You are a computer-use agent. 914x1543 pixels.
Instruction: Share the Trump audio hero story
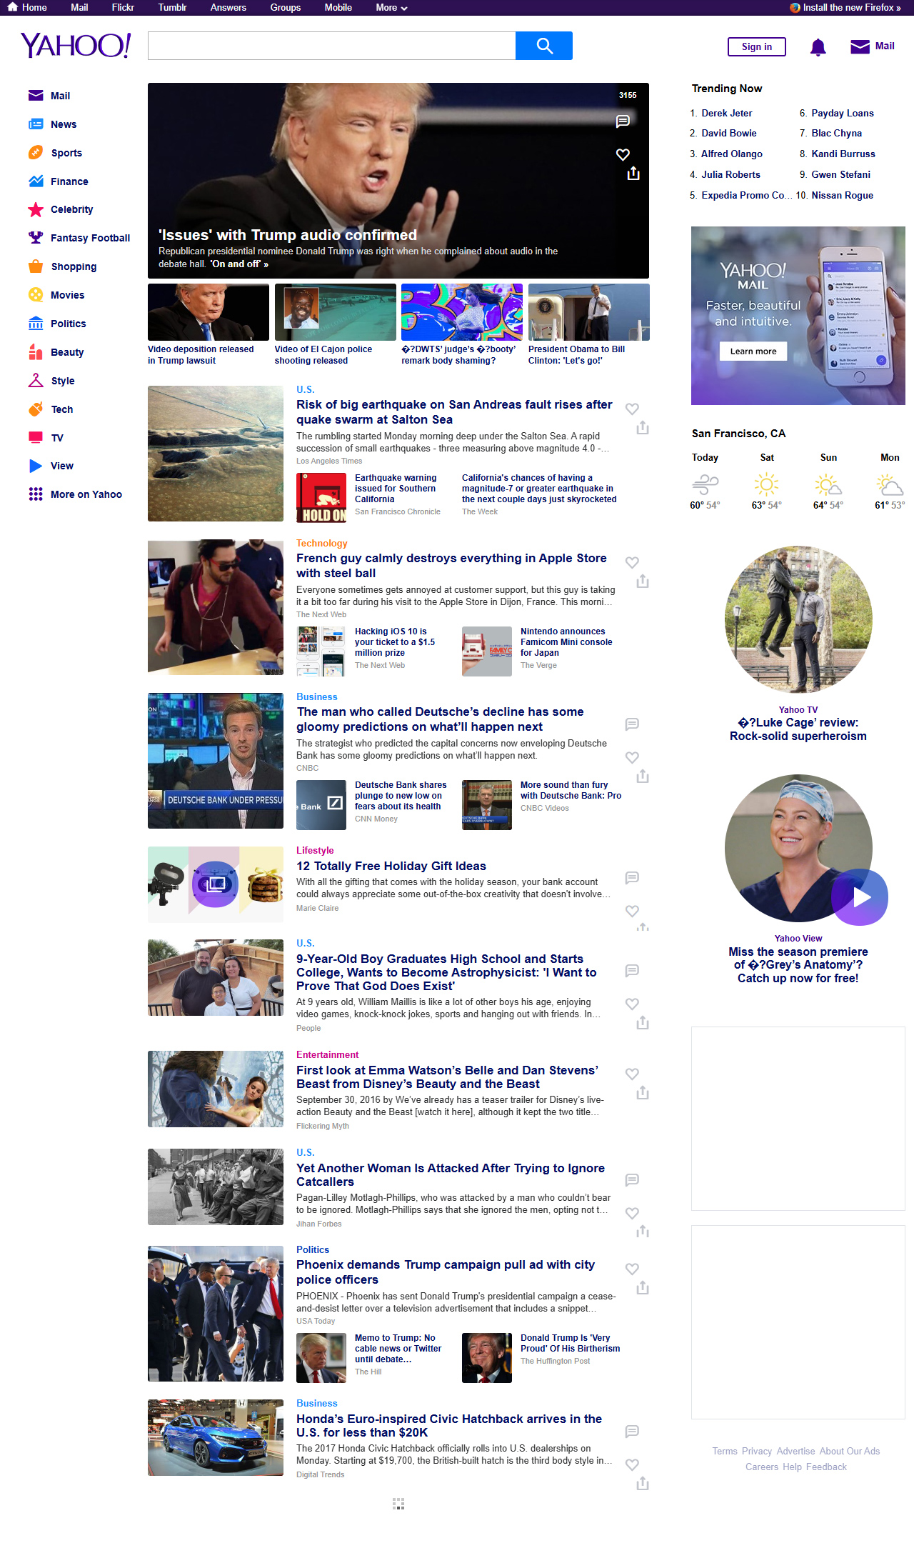pyautogui.click(x=633, y=174)
